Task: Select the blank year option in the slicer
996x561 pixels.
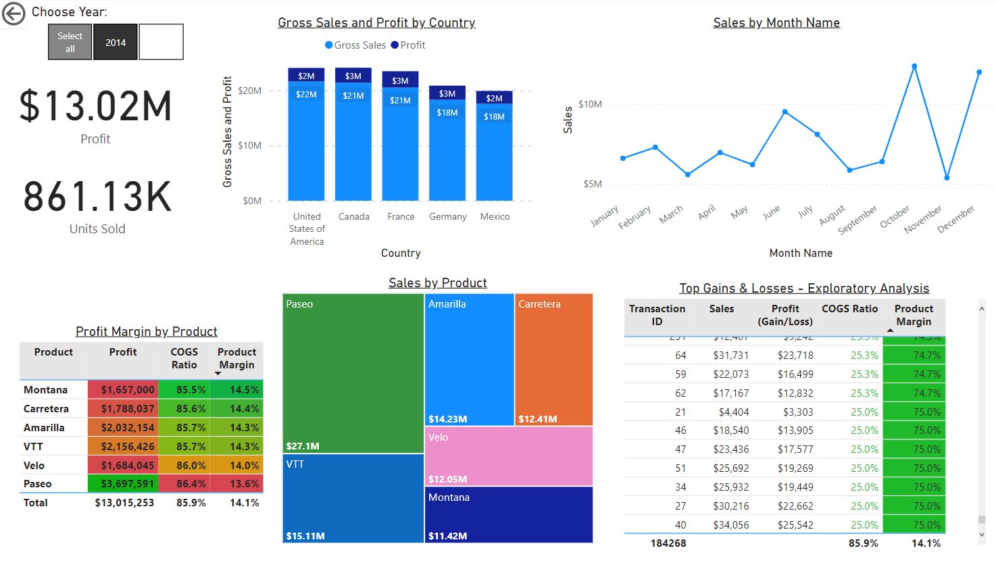Action: click(161, 42)
